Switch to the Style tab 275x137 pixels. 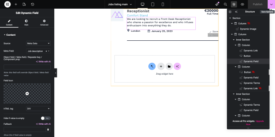(x=26, y=23)
